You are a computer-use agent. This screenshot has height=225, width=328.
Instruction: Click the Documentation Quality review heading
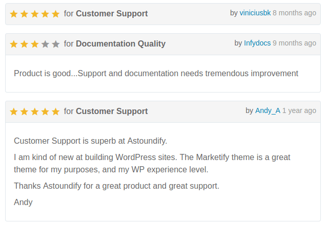tap(120, 44)
